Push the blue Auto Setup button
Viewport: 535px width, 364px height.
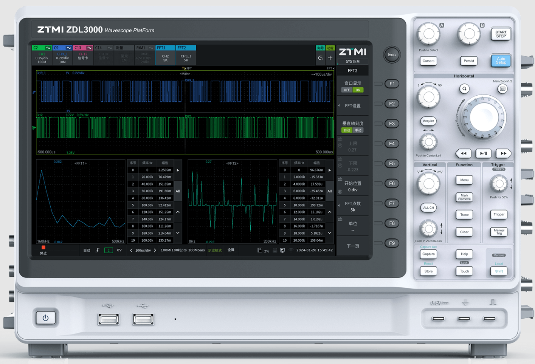tap(501, 60)
